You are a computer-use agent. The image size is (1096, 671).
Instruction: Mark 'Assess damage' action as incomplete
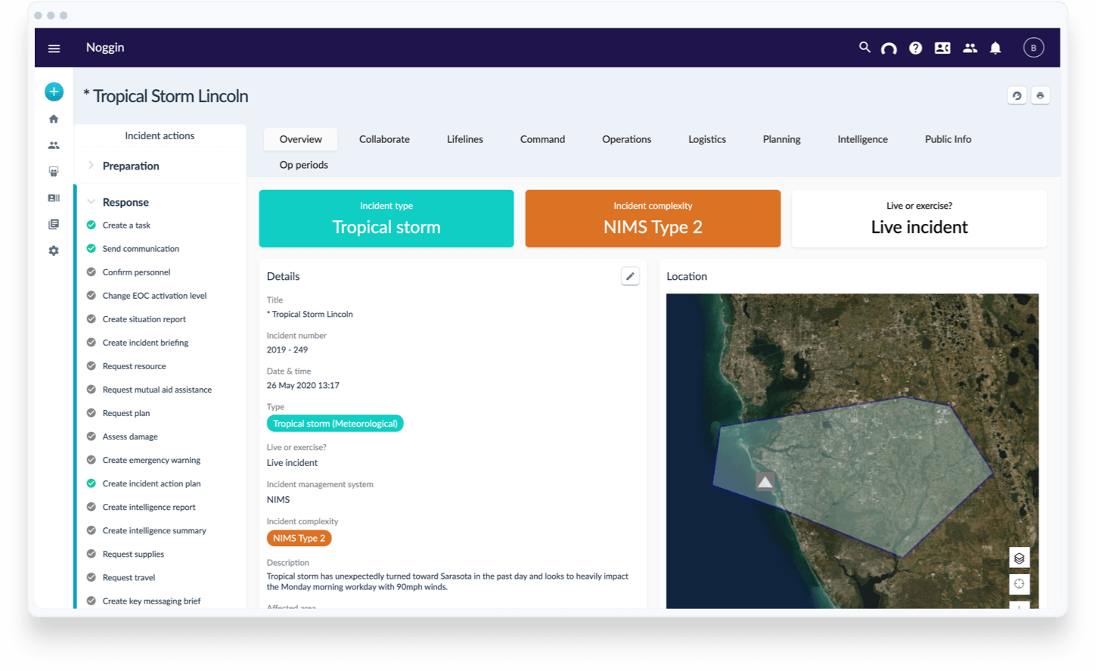[x=91, y=436]
